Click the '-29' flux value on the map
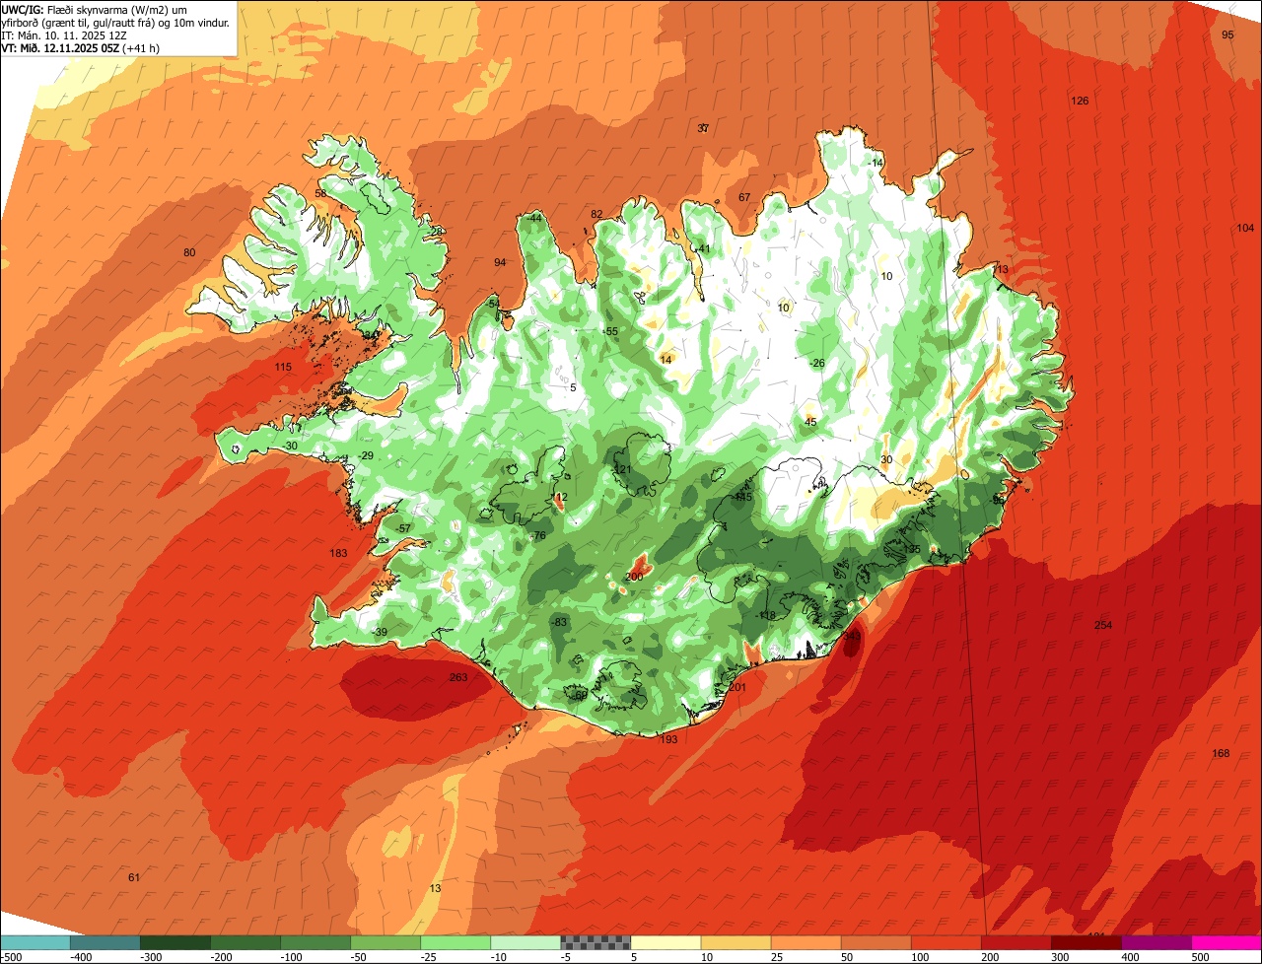This screenshot has height=964, width=1262. [366, 455]
